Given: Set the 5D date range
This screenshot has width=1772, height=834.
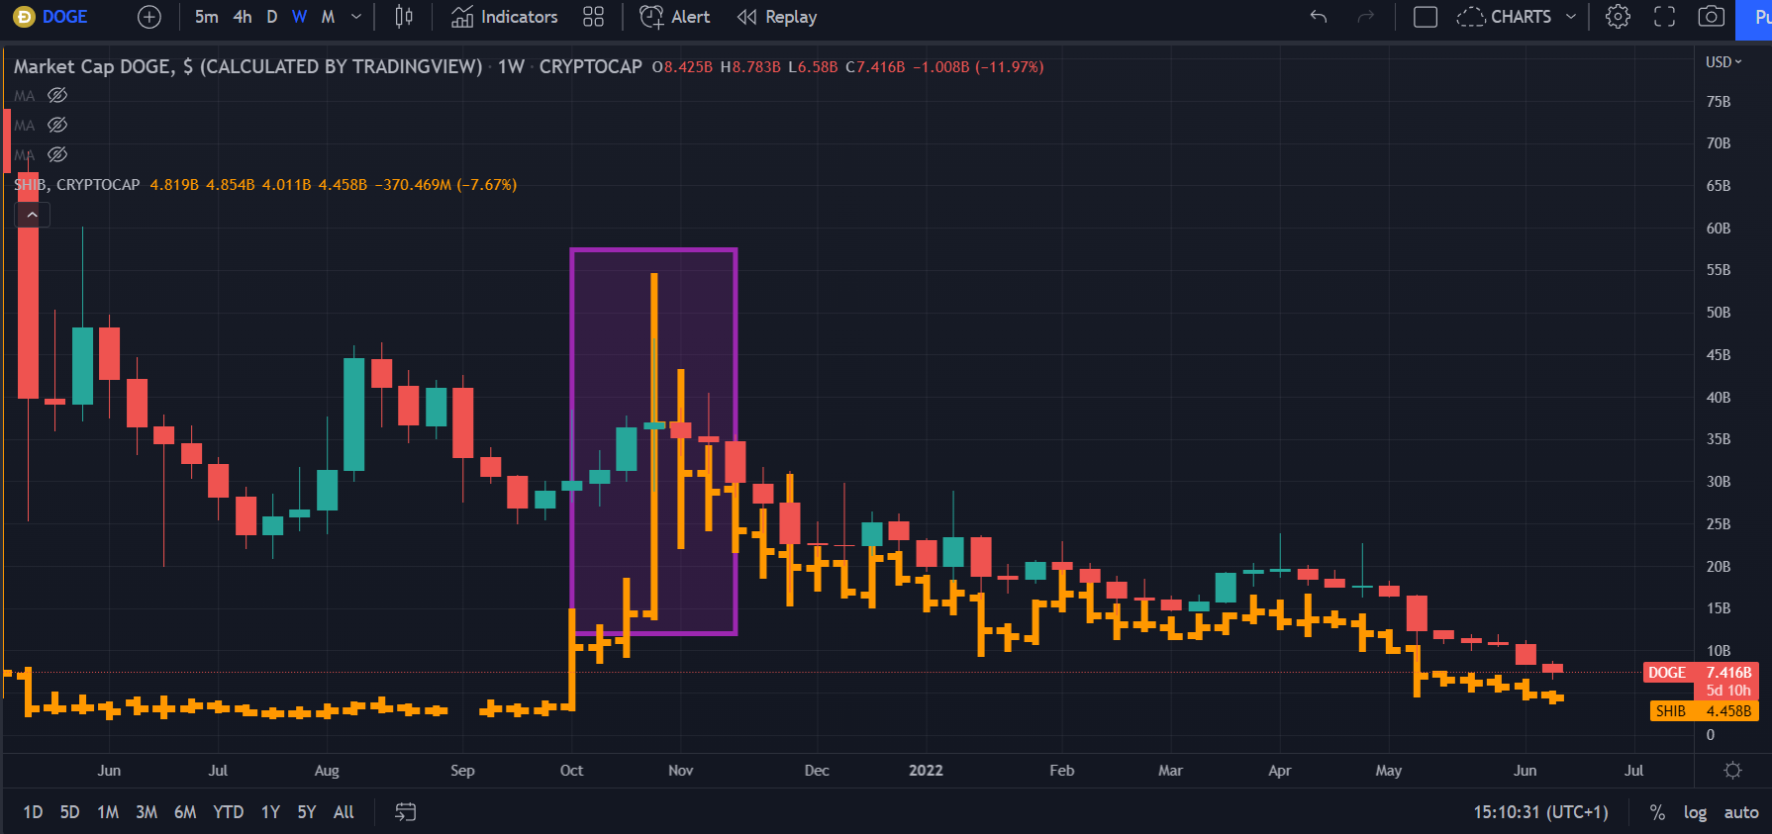Looking at the screenshot, I should (x=69, y=812).
